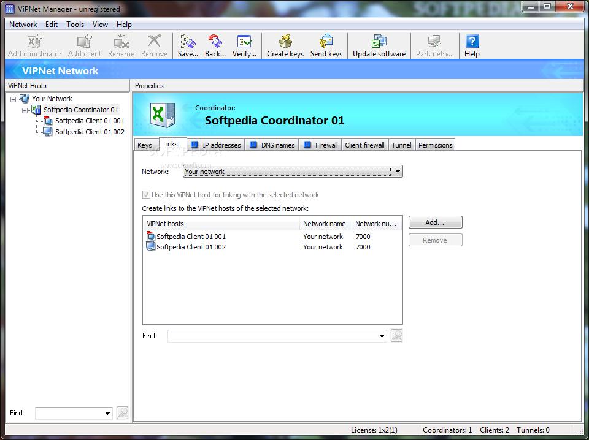Click the ViPNet Hosts panel header
589x440 pixels.
pos(67,86)
